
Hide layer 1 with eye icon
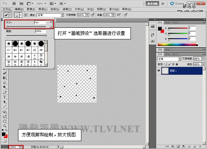coord(159,71)
